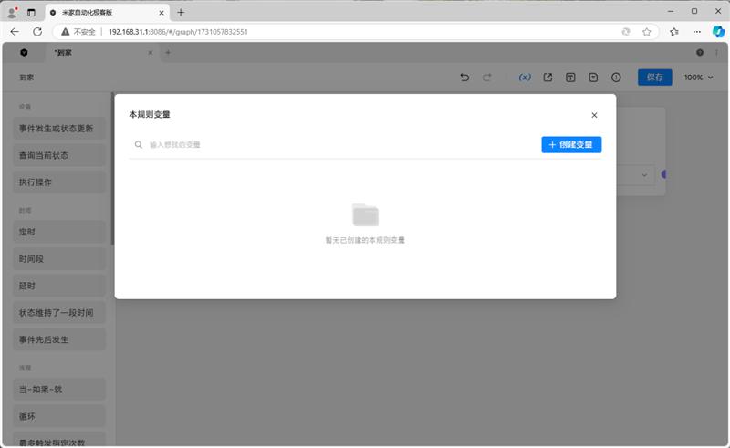Screen dimensions: 730x448
Task: Expand the dropdown in the canvas card
Action: click(x=644, y=175)
